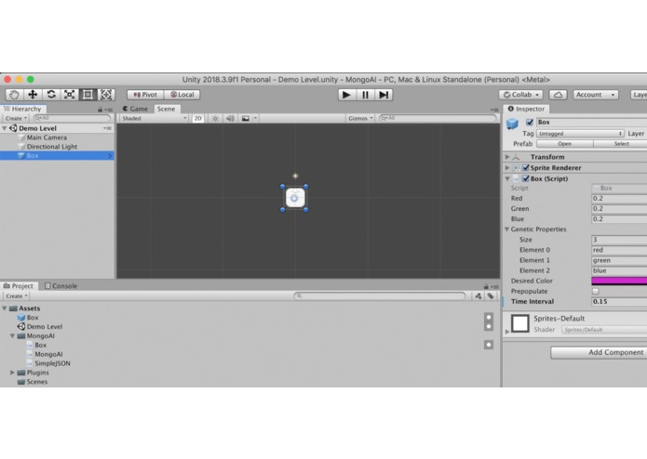The image size is (647, 459).
Task: Collapse the Demo Level scene in Hierarchy
Action: click(4, 128)
